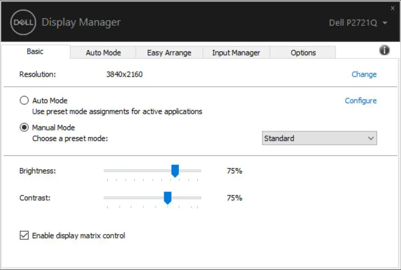Uncheck Enable display matrix control
Image resolution: width=401 pixels, height=270 pixels.
pyautogui.click(x=24, y=235)
